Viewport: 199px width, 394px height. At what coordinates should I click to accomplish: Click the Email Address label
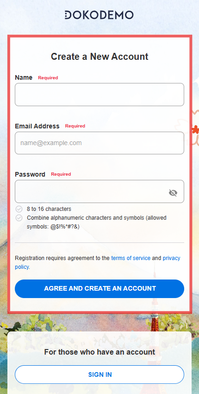tap(37, 126)
